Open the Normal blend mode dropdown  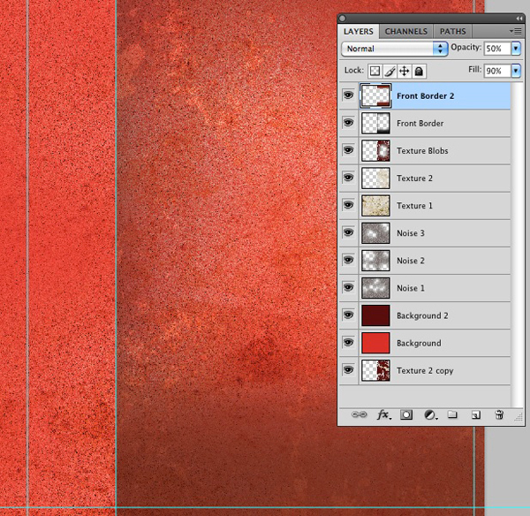pyautogui.click(x=395, y=49)
